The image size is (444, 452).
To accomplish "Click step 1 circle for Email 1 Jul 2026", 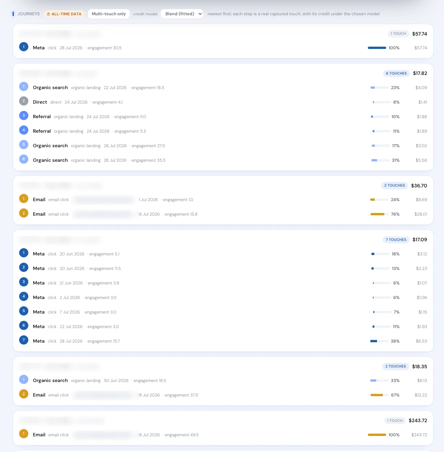I will [x=24, y=198].
